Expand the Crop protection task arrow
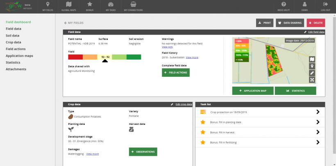The height and width of the screenshot is (166, 336). point(318,112)
